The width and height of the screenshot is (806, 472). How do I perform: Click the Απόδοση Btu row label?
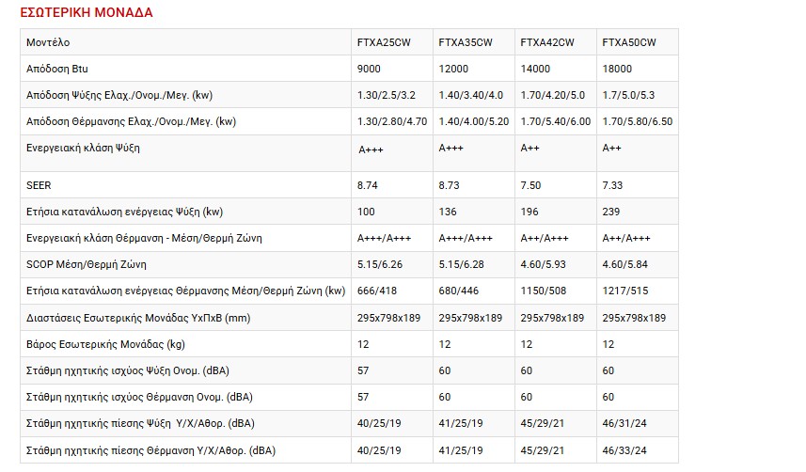click(57, 69)
